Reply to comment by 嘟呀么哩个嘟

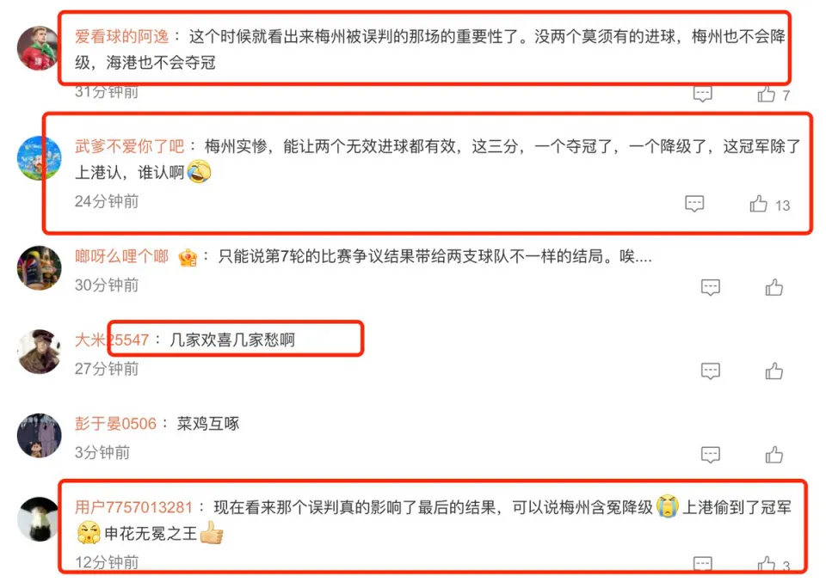click(710, 287)
